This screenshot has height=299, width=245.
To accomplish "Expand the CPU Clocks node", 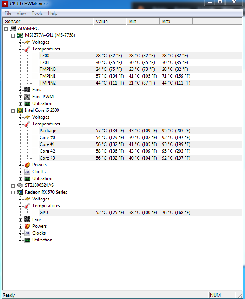I will coord(20,172).
